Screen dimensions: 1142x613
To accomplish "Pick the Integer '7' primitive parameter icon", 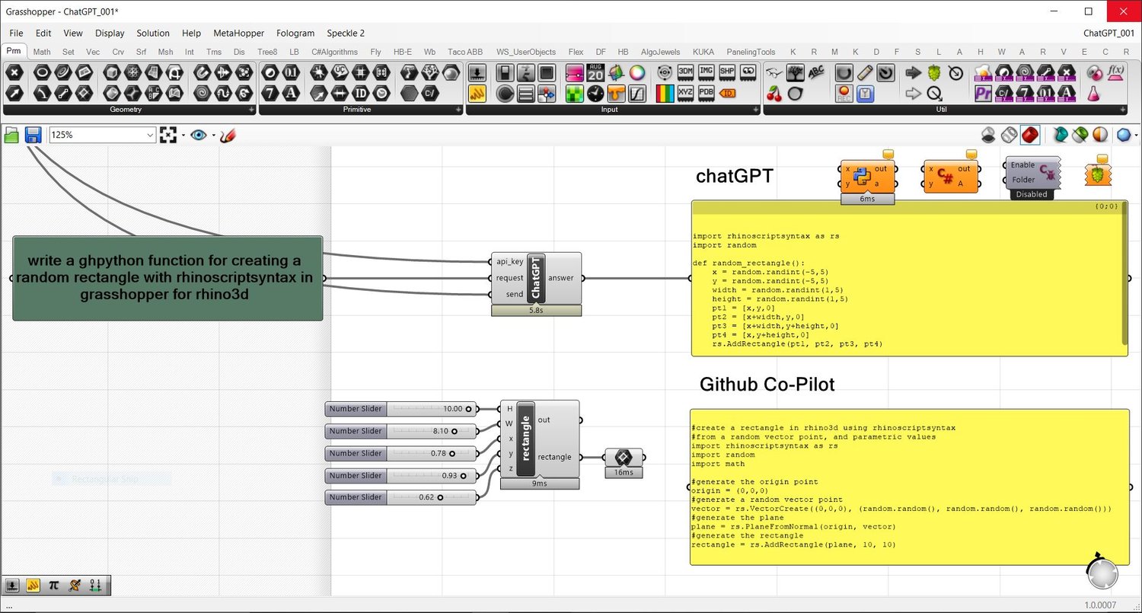I will [x=270, y=93].
